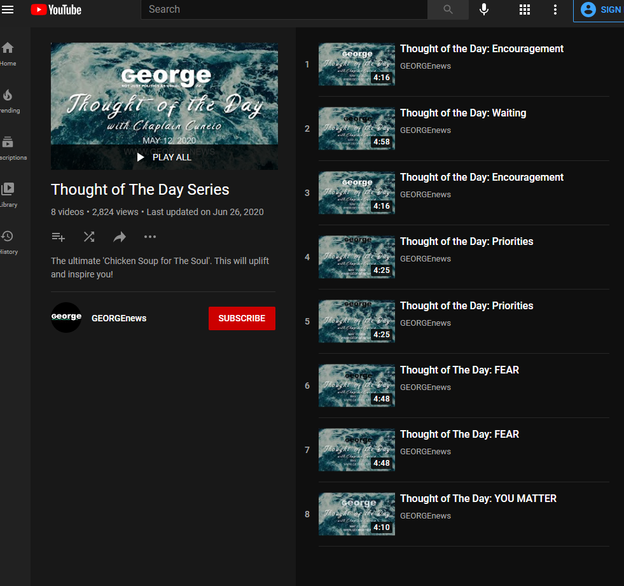624x586 pixels.
Task: Click title Thought of The Day: YOU MATTER
Action: coord(478,498)
